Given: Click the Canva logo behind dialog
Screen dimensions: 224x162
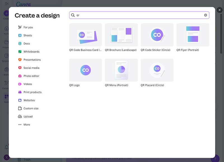Looking at the screenshot, I should pyautogui.click(x=24, y=4).
